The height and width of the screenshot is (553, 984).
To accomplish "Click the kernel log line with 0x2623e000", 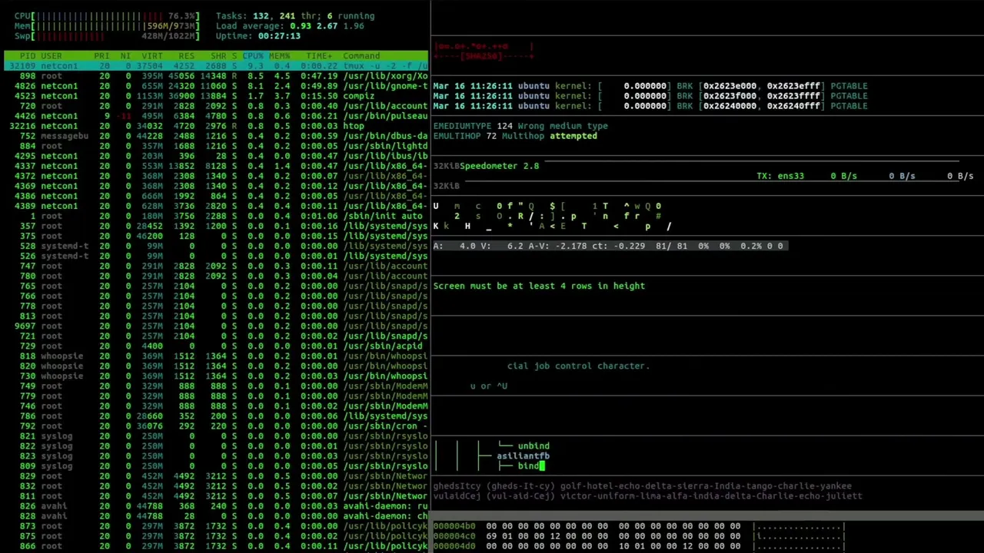I will [x=650, y=86].
